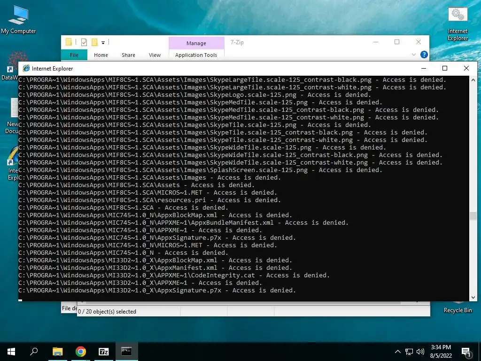
Task: Maximize the Internet Explorer console window
Action: 445,68
